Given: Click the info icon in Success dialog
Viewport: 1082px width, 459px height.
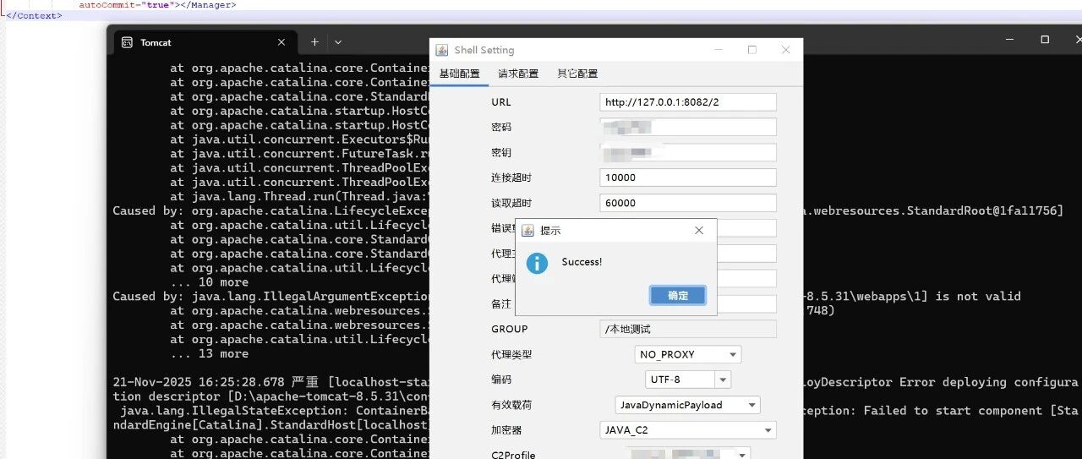Looking at the screenshot, I should click(537, 263).
